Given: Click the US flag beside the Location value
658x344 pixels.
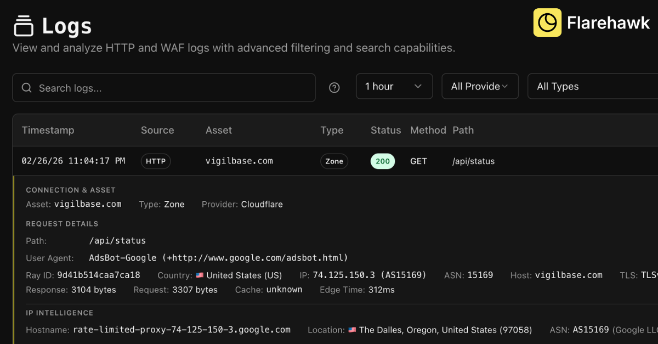Looking at the screenshot, I should pos(352,330).
